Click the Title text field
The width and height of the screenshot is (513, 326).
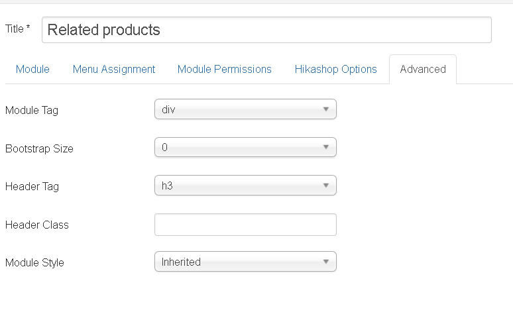(x=266, y=30)
